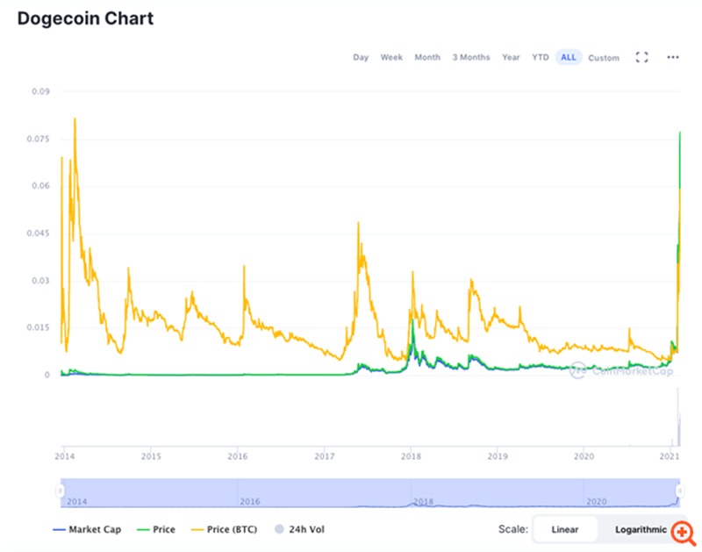The height and width of the screenshot is (552, 702).
Task: View the Year timeframe
Action: pos(511,56)
